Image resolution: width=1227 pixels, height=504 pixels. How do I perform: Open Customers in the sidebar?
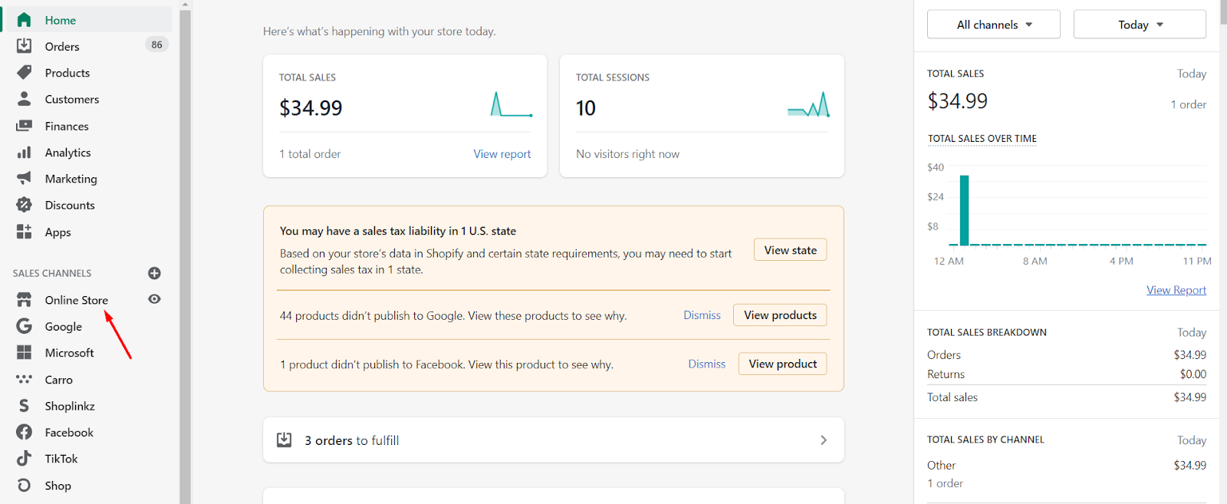click(71, 100)
